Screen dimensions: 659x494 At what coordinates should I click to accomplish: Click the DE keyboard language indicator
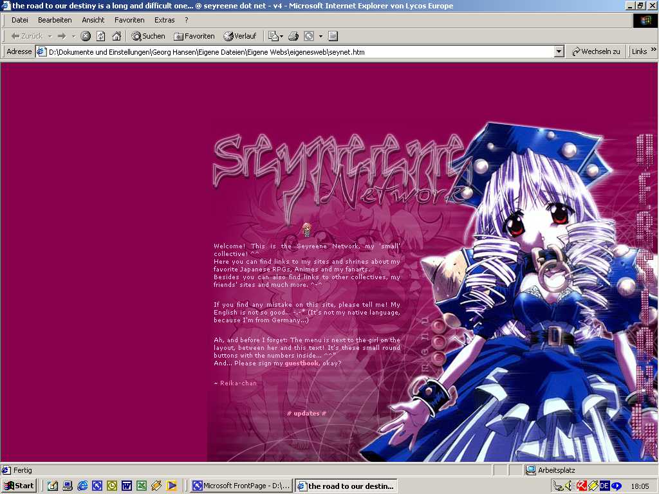point(604,486)
